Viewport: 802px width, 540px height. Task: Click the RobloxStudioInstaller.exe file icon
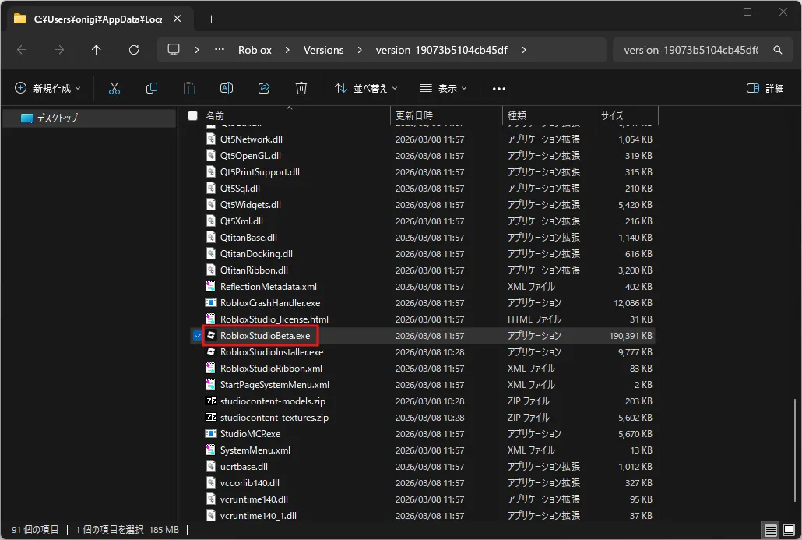click(x=211, y=351)
